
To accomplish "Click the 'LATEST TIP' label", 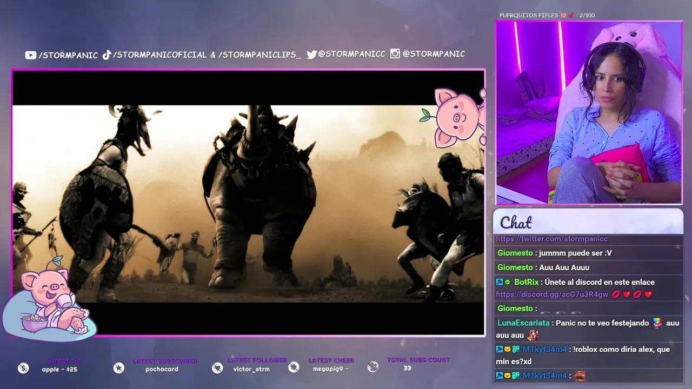I will point(64,361).
